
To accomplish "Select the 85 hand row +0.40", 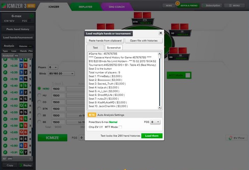I will 17,86.
